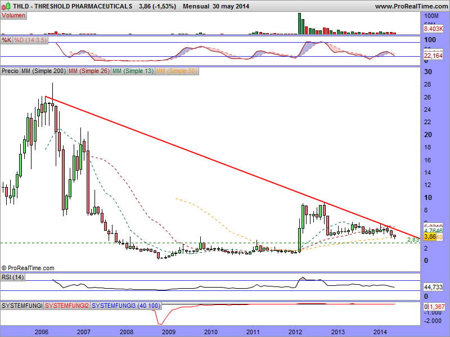The image size is (450, 337).
Task: Click the Mensual timeframe label
Action: 196,6
